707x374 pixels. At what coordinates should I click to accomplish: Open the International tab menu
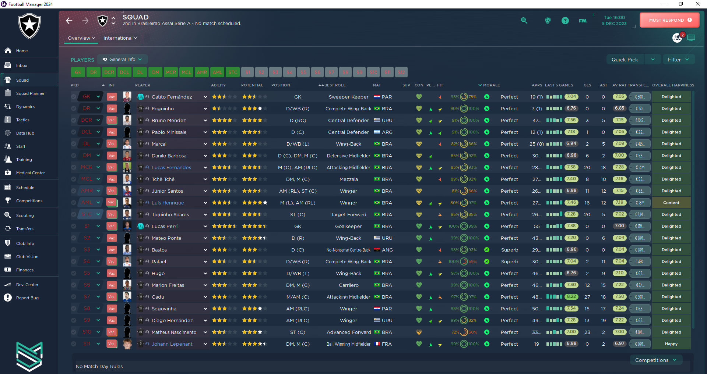click(x=120, y=38)
